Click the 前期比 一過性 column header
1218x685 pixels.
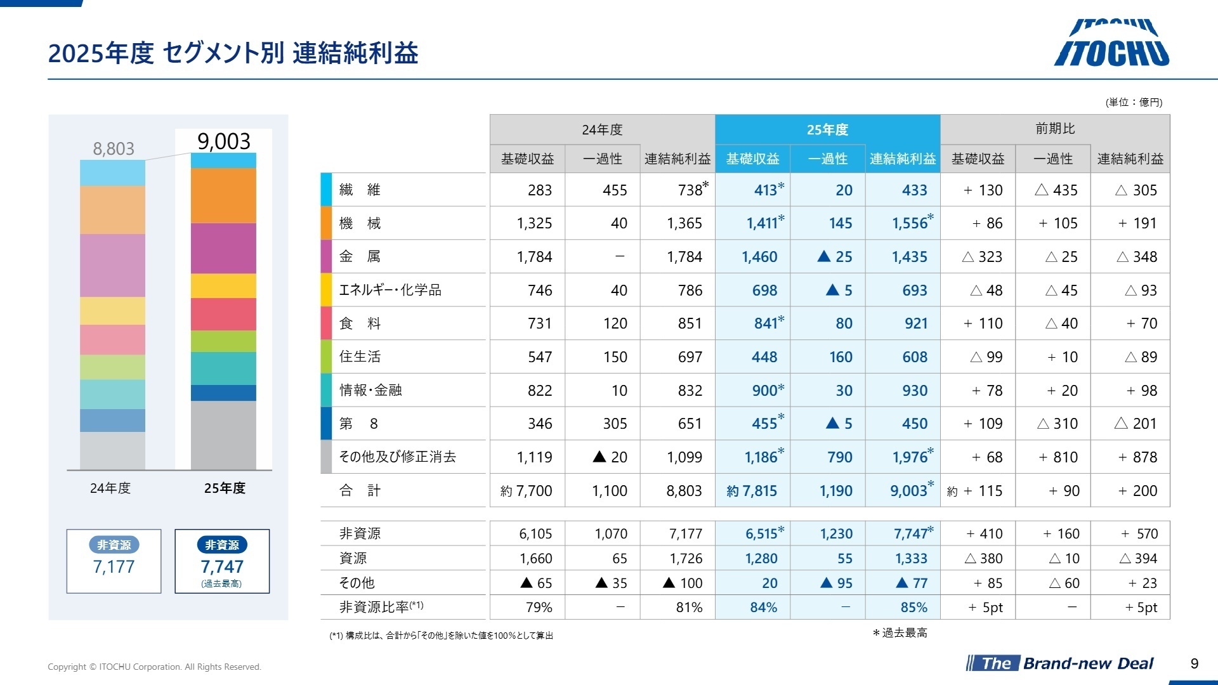pos(1053,159)
